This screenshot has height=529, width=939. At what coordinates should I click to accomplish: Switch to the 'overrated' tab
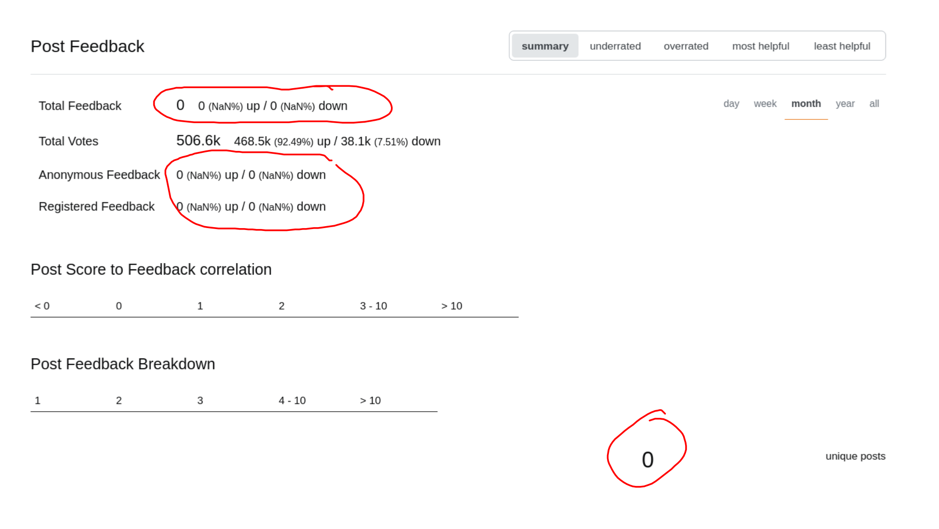tap(686, 46)
